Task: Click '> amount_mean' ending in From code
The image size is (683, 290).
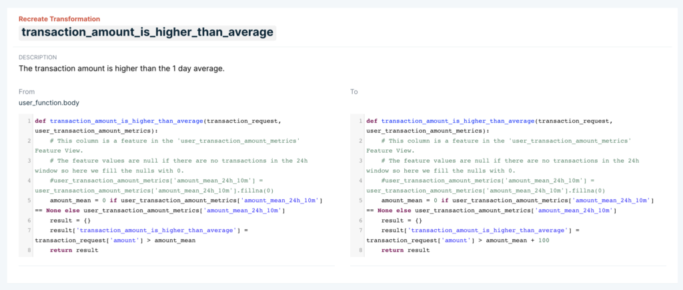Action: (x=171, y=241)
